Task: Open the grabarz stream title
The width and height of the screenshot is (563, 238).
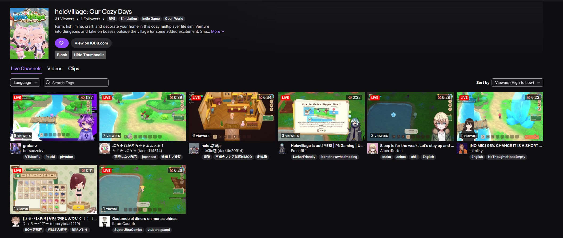Action: coord(30,146)
